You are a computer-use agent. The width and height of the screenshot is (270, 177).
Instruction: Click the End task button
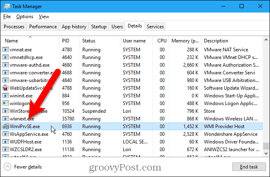click(x=249, y=167)
